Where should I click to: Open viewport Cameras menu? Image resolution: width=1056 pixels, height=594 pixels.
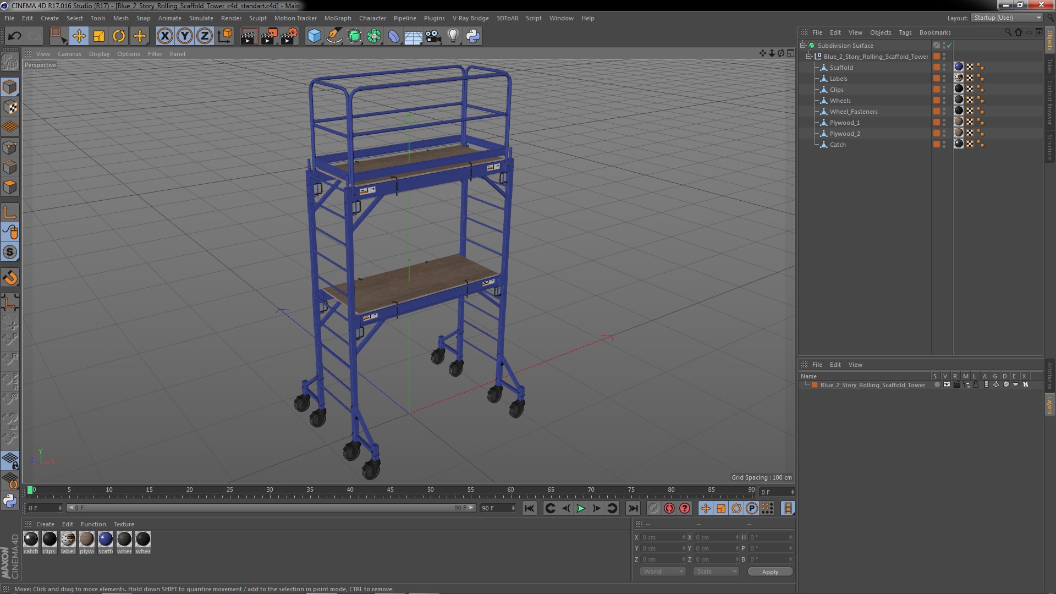[69, 54]
